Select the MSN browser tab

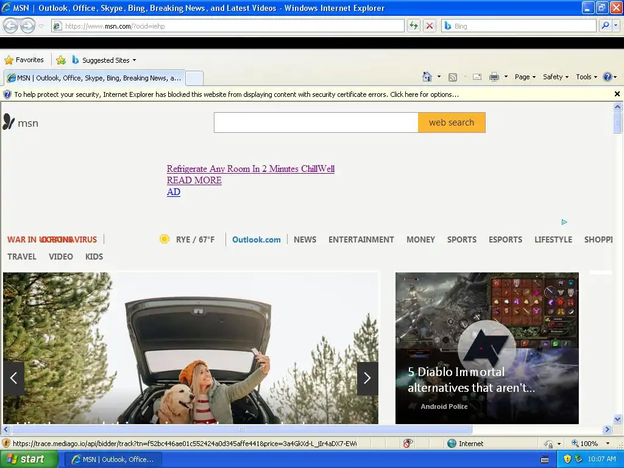pos(94,78)
